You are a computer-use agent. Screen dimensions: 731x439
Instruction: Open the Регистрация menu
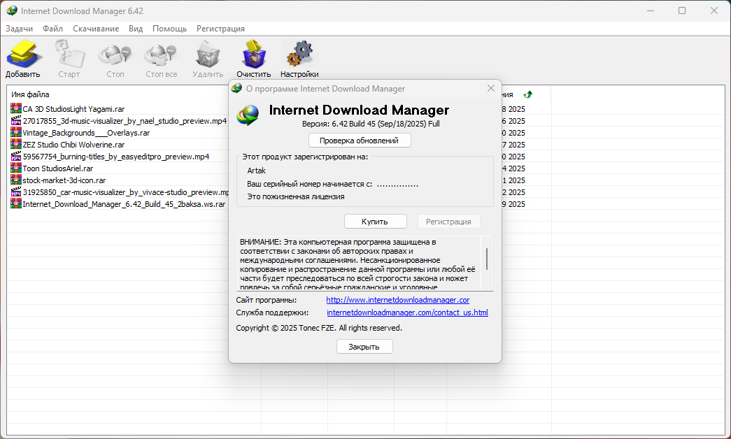pos(220,29)
